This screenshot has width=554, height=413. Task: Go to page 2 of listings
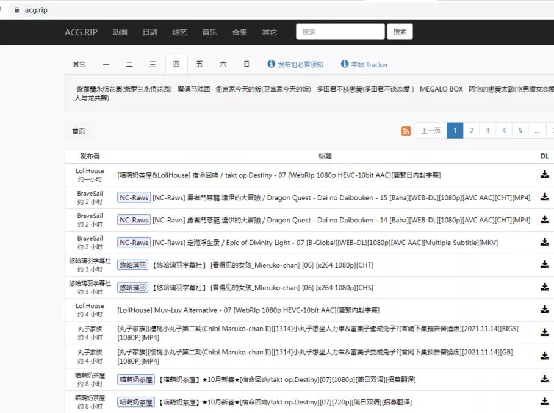472,130
